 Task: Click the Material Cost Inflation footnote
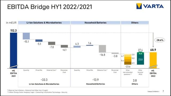click(x=28, y=90)
